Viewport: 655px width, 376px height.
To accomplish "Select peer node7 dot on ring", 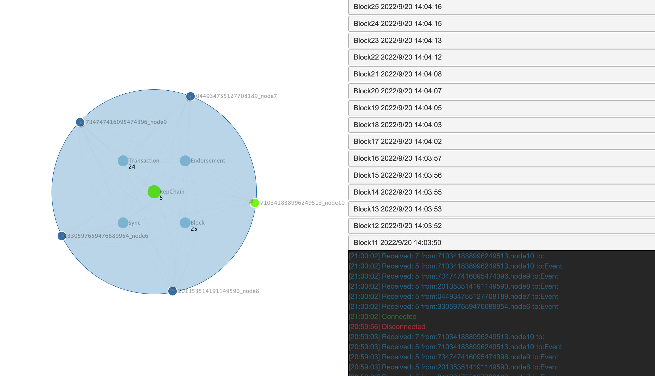I will click(x=190, y=96).
